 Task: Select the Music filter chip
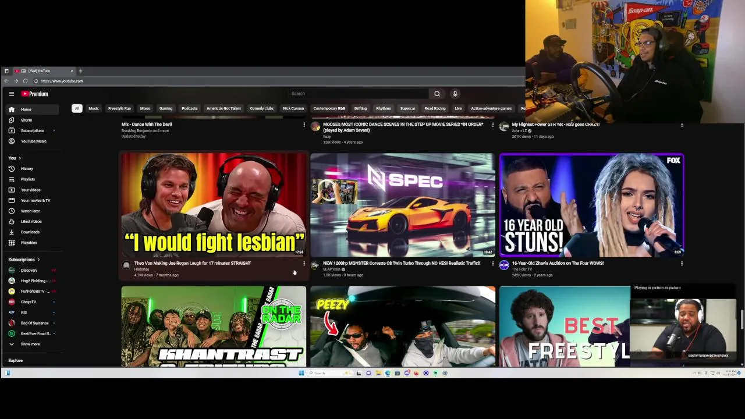[x=94, y=108]
